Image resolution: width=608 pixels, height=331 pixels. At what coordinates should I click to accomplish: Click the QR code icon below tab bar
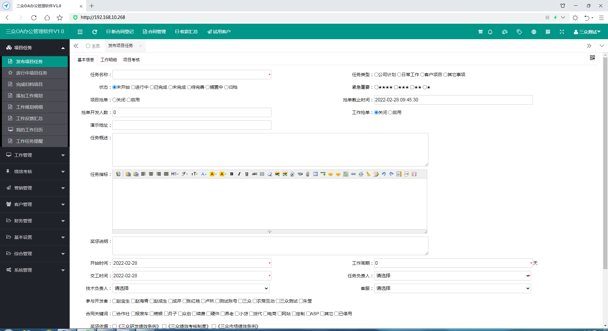[x=592, y=57]
